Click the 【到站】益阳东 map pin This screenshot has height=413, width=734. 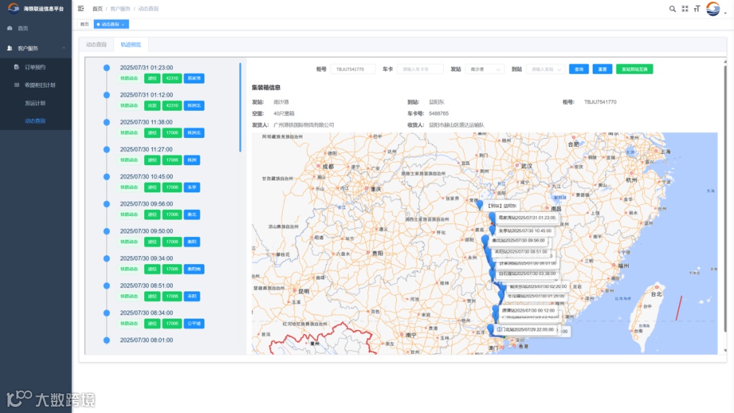coord(479,204)
